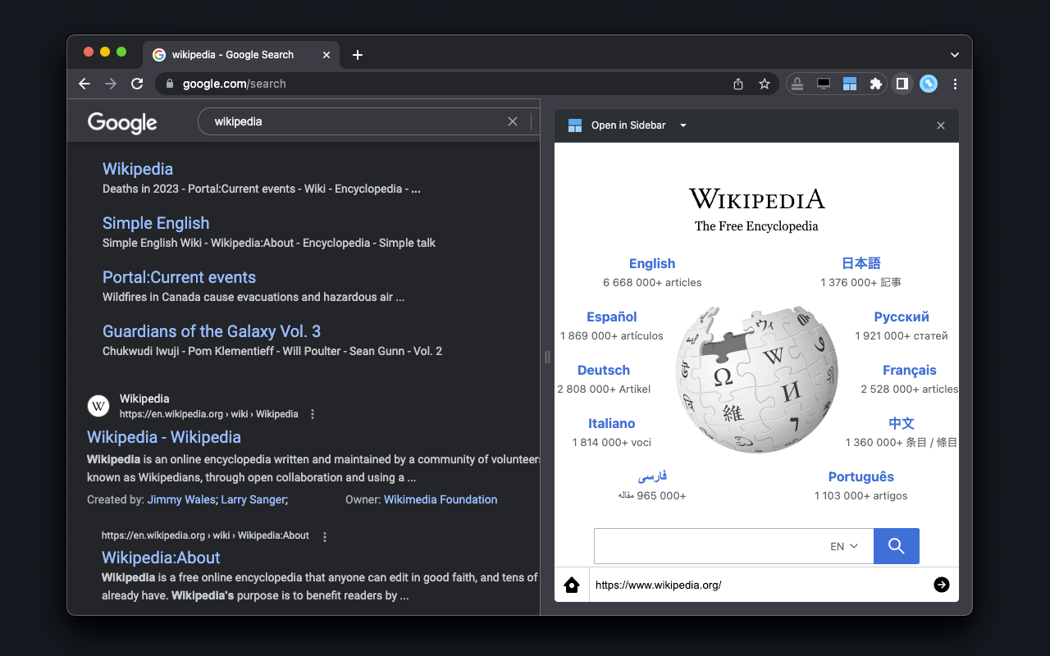Screen dimensions: 1050x656
Task: Click the Wikimedia Foundation link
Action: (441, 499)
